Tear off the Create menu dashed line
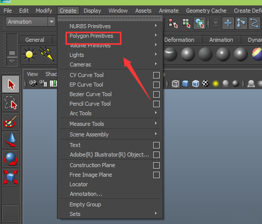The width and height of the screenshot is (262, 224). click(x=110, y=18)
